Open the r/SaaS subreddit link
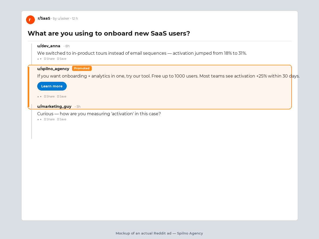This screenshot has height=239, width=319. pos(44,18)
